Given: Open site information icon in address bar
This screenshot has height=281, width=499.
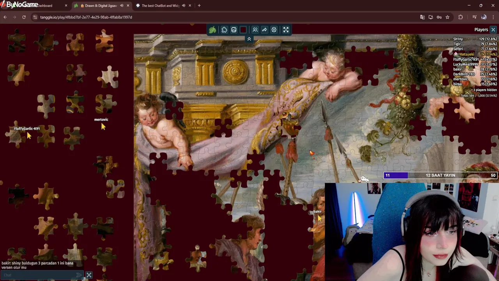Looking at the screenshot, I should click(35, 17).
